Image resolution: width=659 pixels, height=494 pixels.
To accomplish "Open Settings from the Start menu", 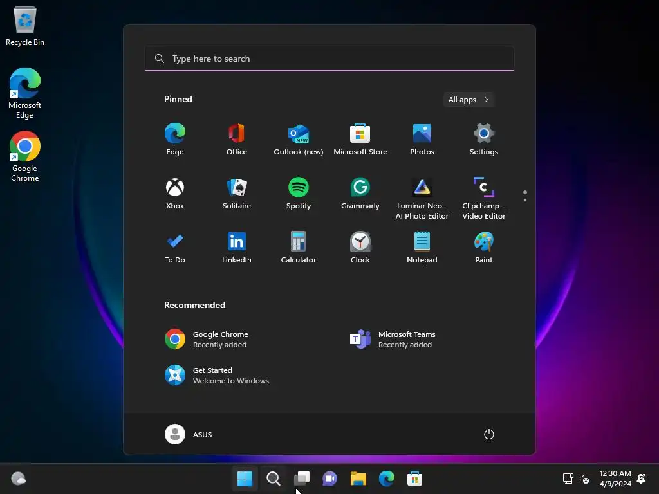I will click(x=484, y=140).
